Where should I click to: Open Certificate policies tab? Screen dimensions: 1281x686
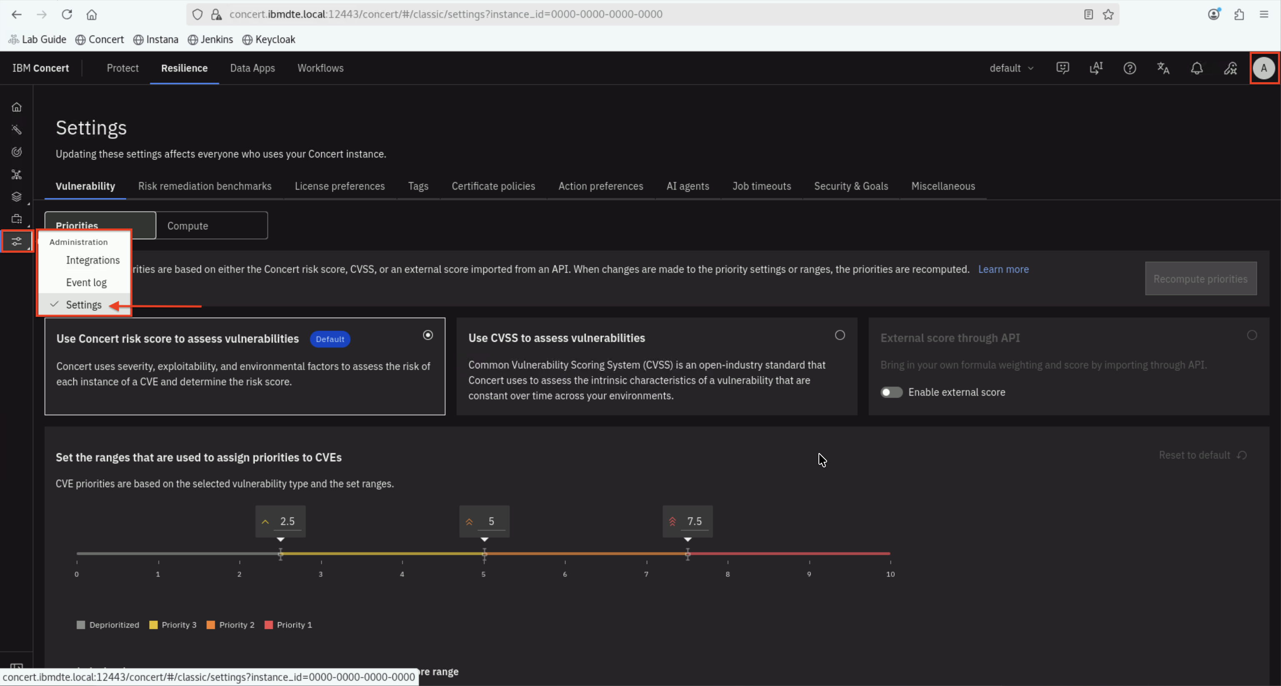(x=493, y=186)
